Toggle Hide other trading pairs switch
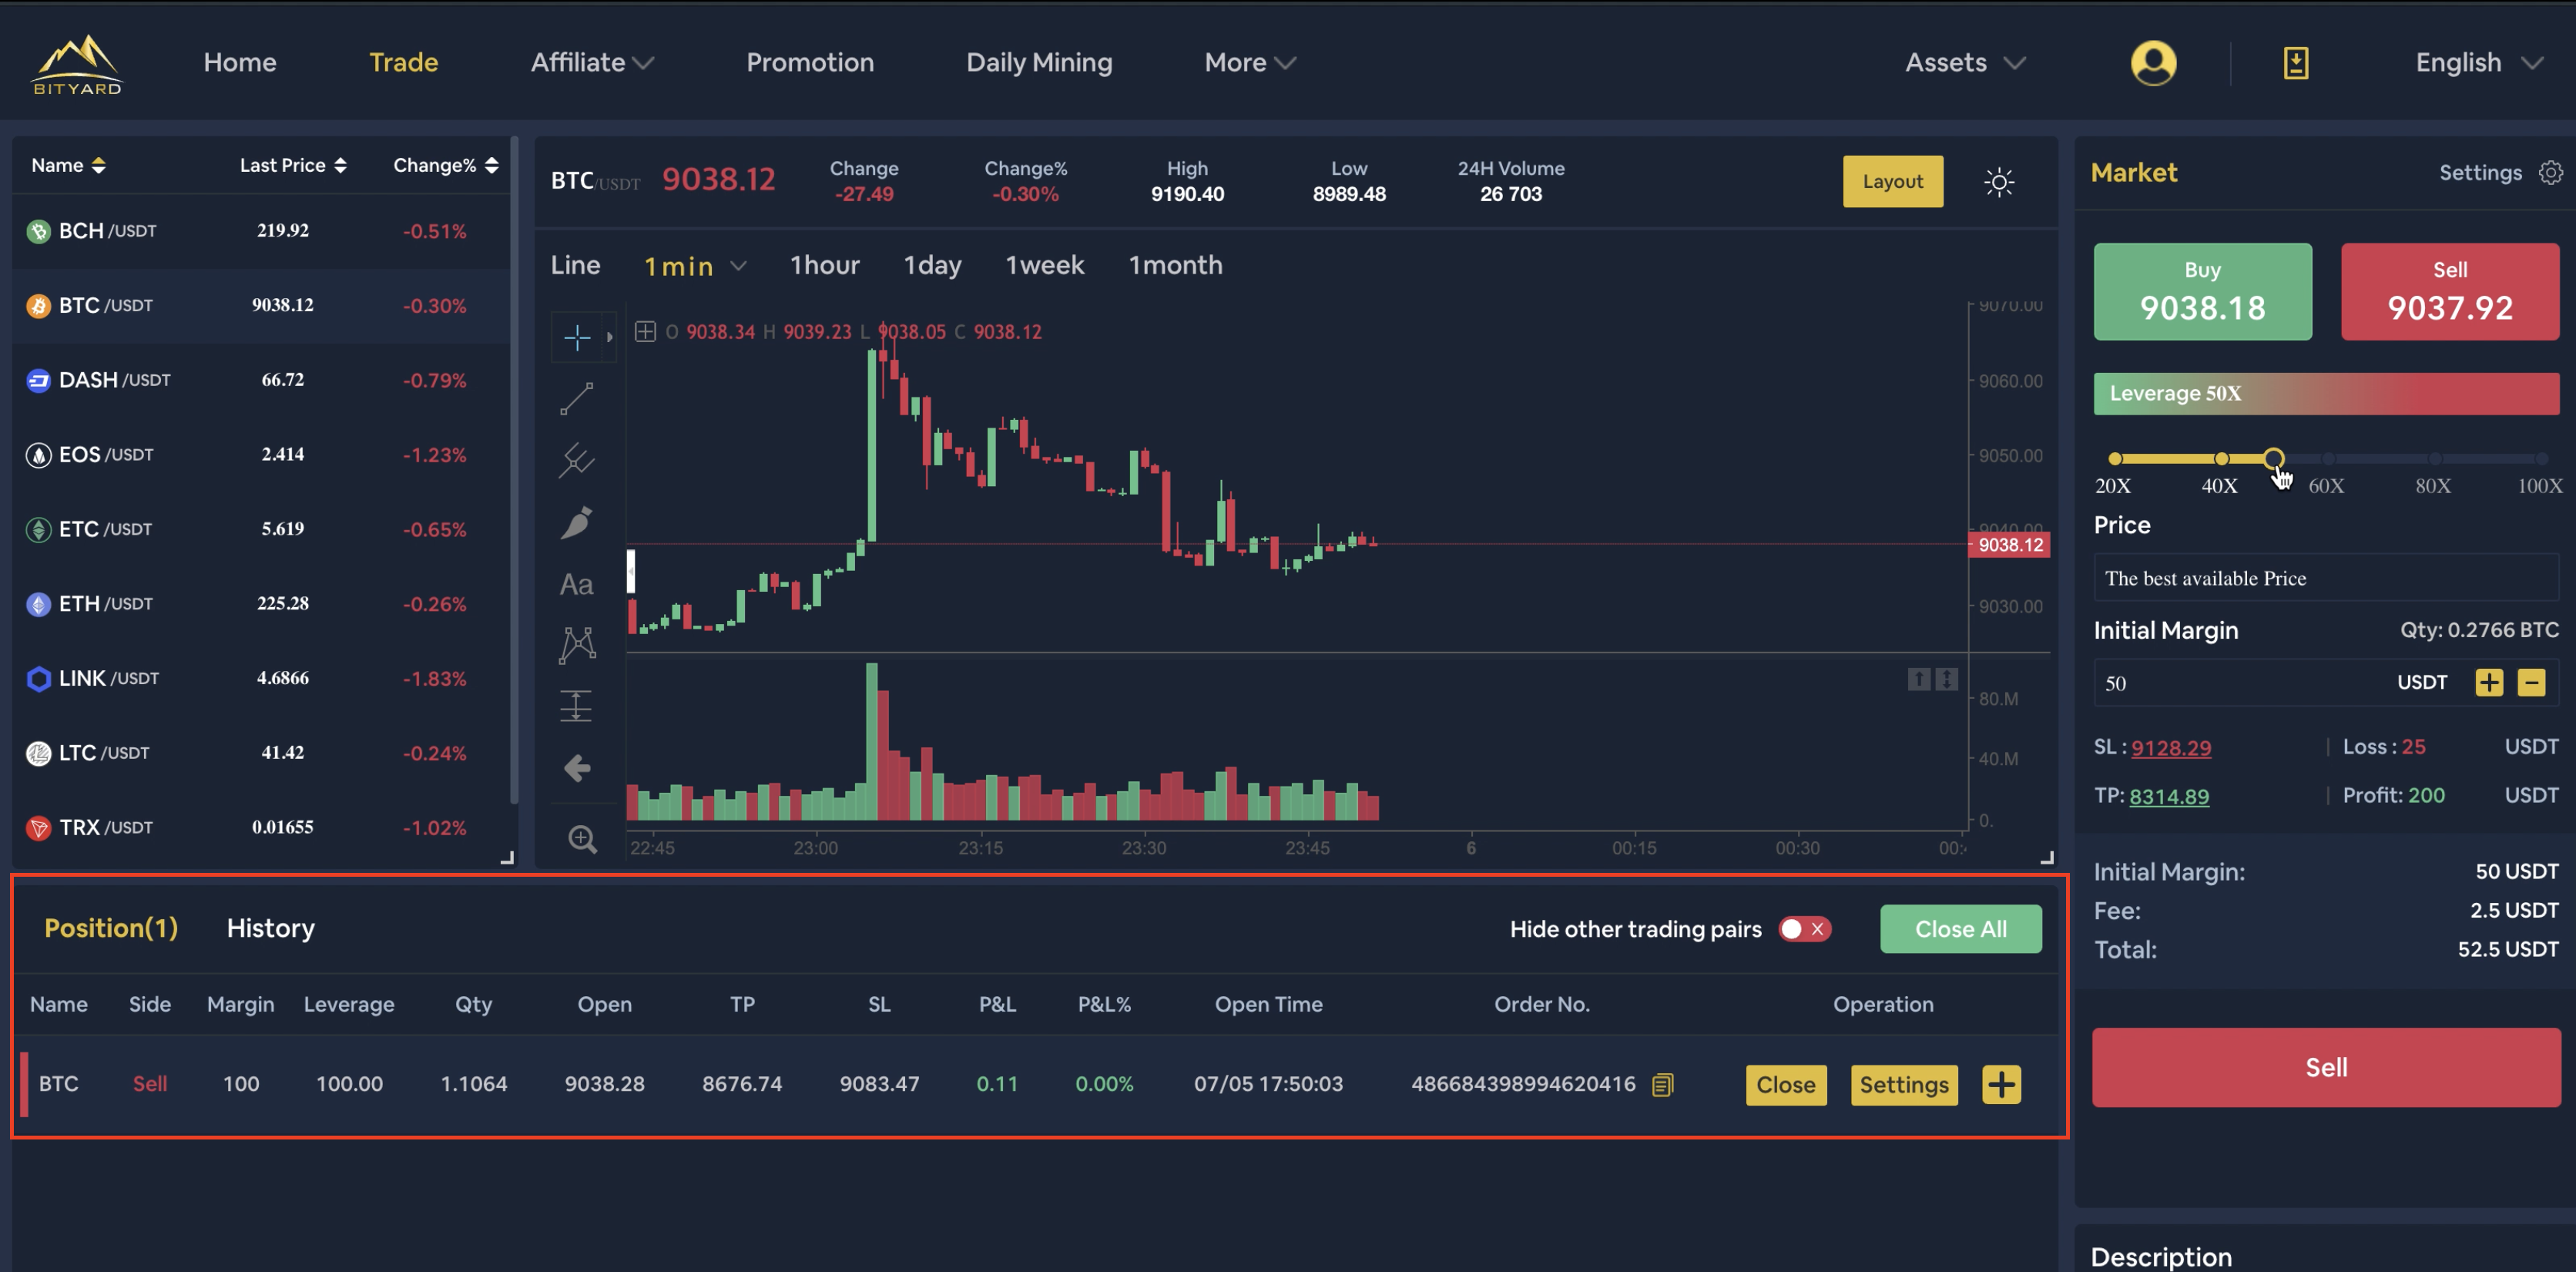Screen dimensions: 2576x1272 (1804, 929)
